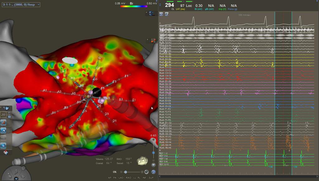Select the blue catheter eraser tool icon
Screen dimensions: 319x181
[x=3, y=130]
